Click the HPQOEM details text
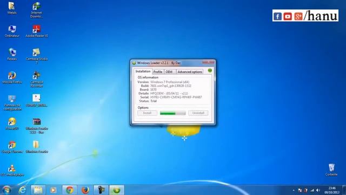This screenshot has height=195, width=346. (169, 93)
